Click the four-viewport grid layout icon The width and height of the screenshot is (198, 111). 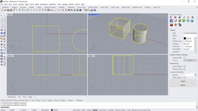49,10
